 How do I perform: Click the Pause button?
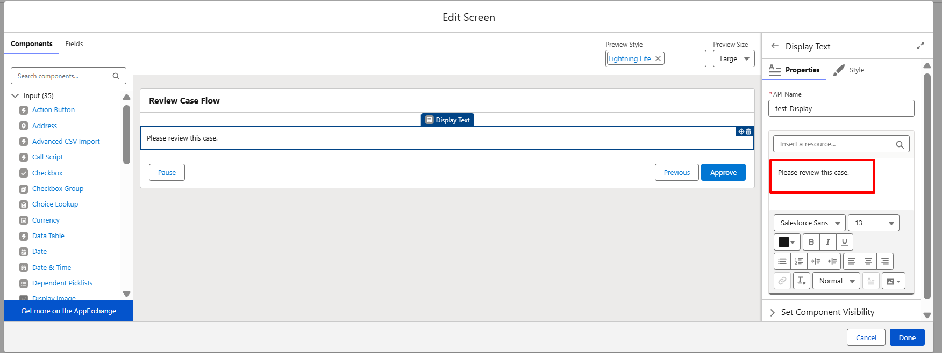[167, 172]
